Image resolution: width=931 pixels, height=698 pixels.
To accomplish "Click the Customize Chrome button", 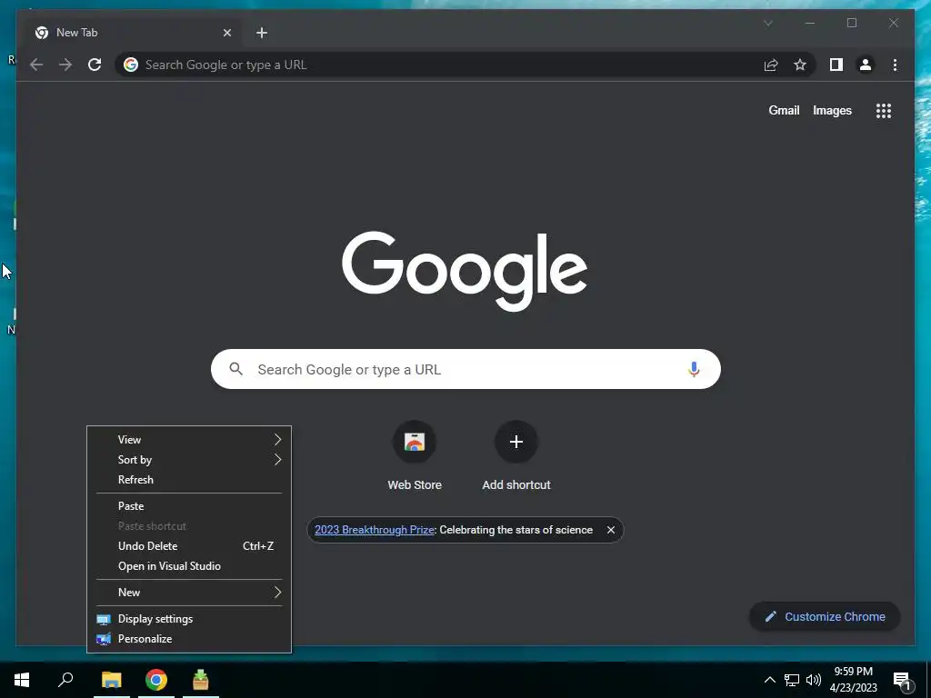I will click(825, 617).
